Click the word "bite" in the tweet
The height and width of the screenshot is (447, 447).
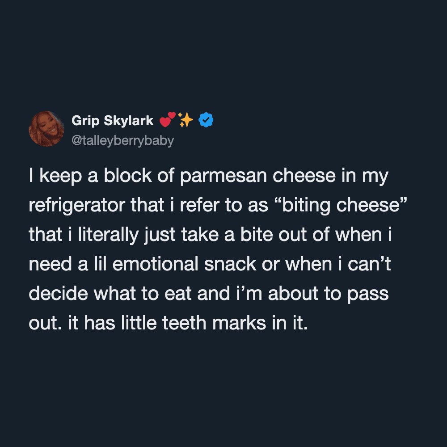point(257,235)
